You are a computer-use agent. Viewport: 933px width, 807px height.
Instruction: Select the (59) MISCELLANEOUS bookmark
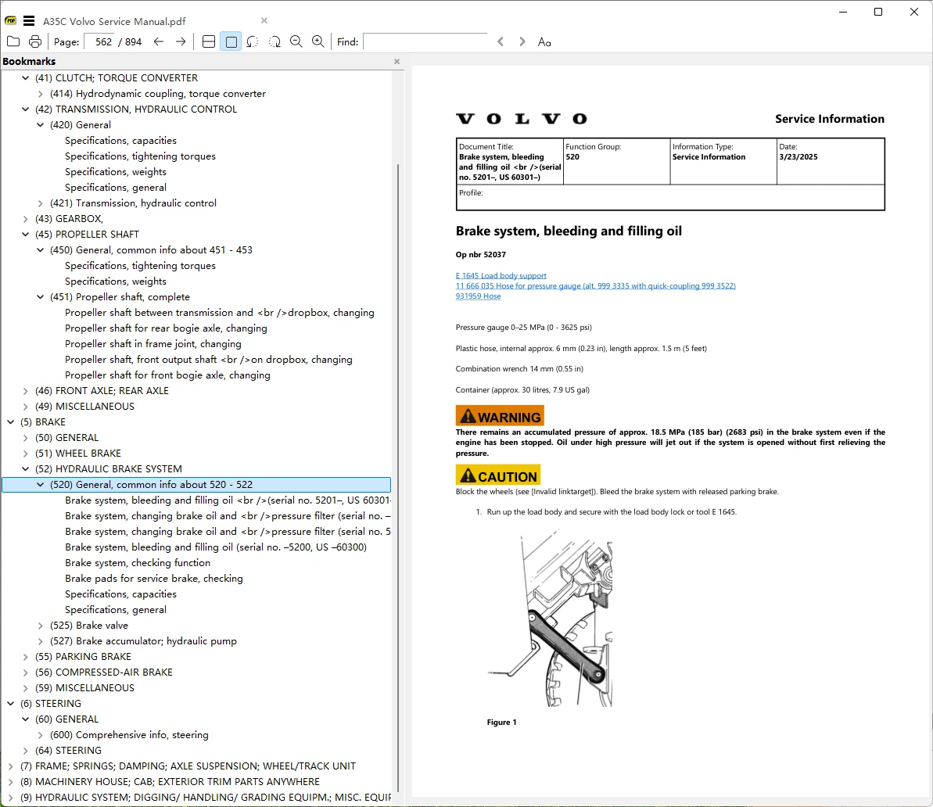coord(84,688)
